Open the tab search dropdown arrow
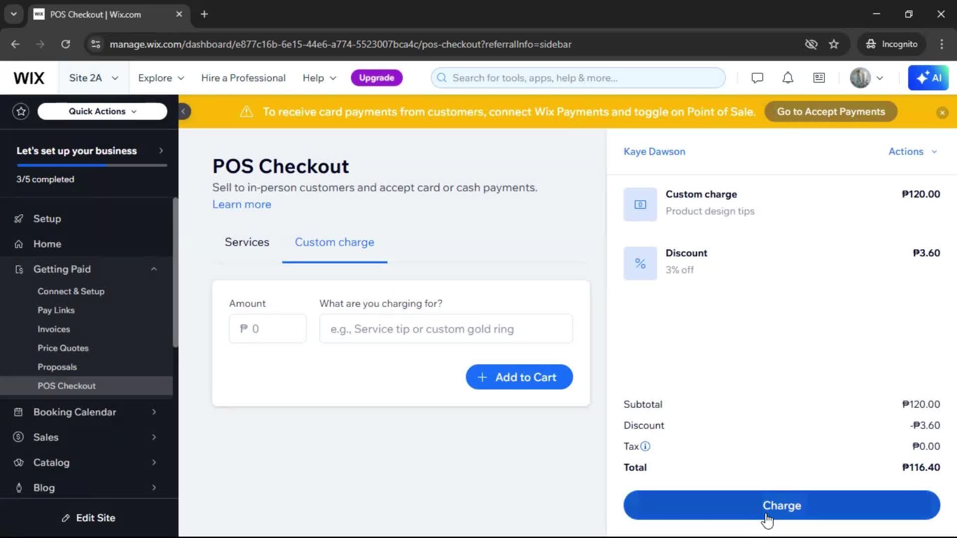 (14, 14)
